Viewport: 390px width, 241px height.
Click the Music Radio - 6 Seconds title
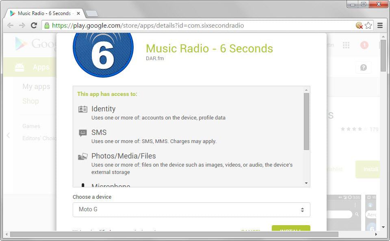click(209, 48)
